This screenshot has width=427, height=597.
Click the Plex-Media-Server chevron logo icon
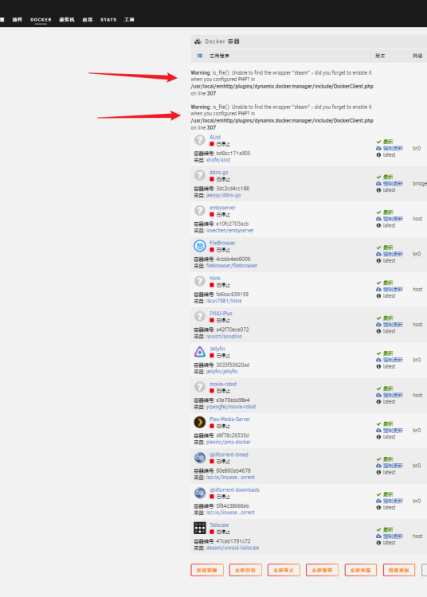pos(200,422)
